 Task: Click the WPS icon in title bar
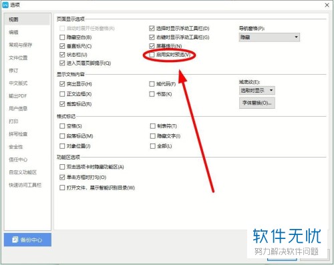pyautogui.click(x=5, y=5)
